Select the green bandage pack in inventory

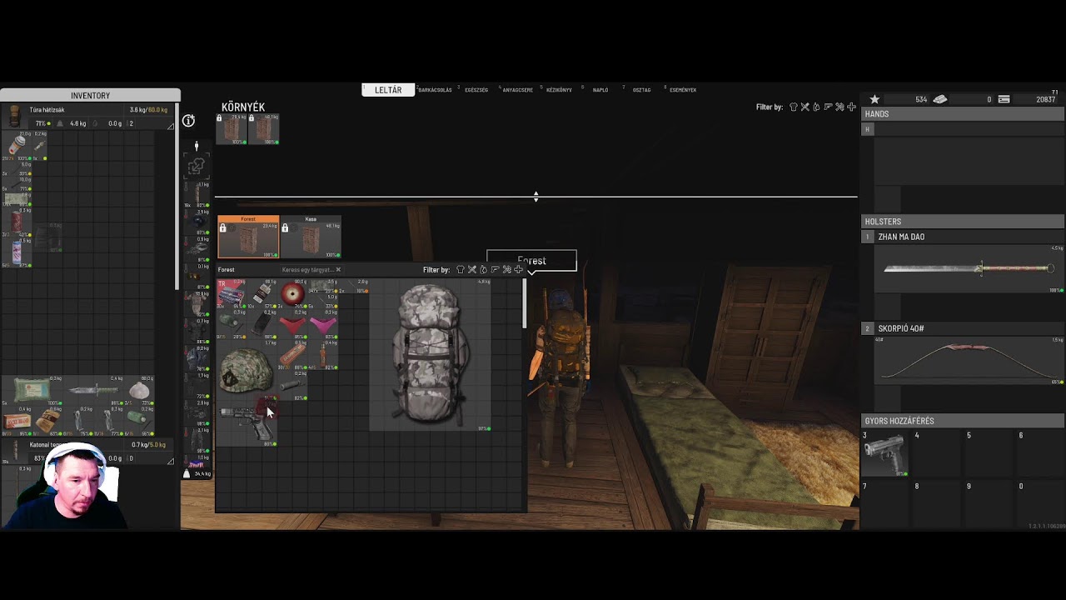[x=32, y=390]
